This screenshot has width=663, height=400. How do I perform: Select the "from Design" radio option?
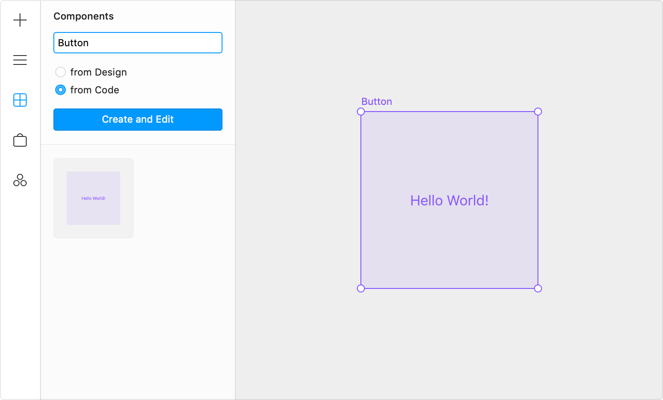coord(61,72)
